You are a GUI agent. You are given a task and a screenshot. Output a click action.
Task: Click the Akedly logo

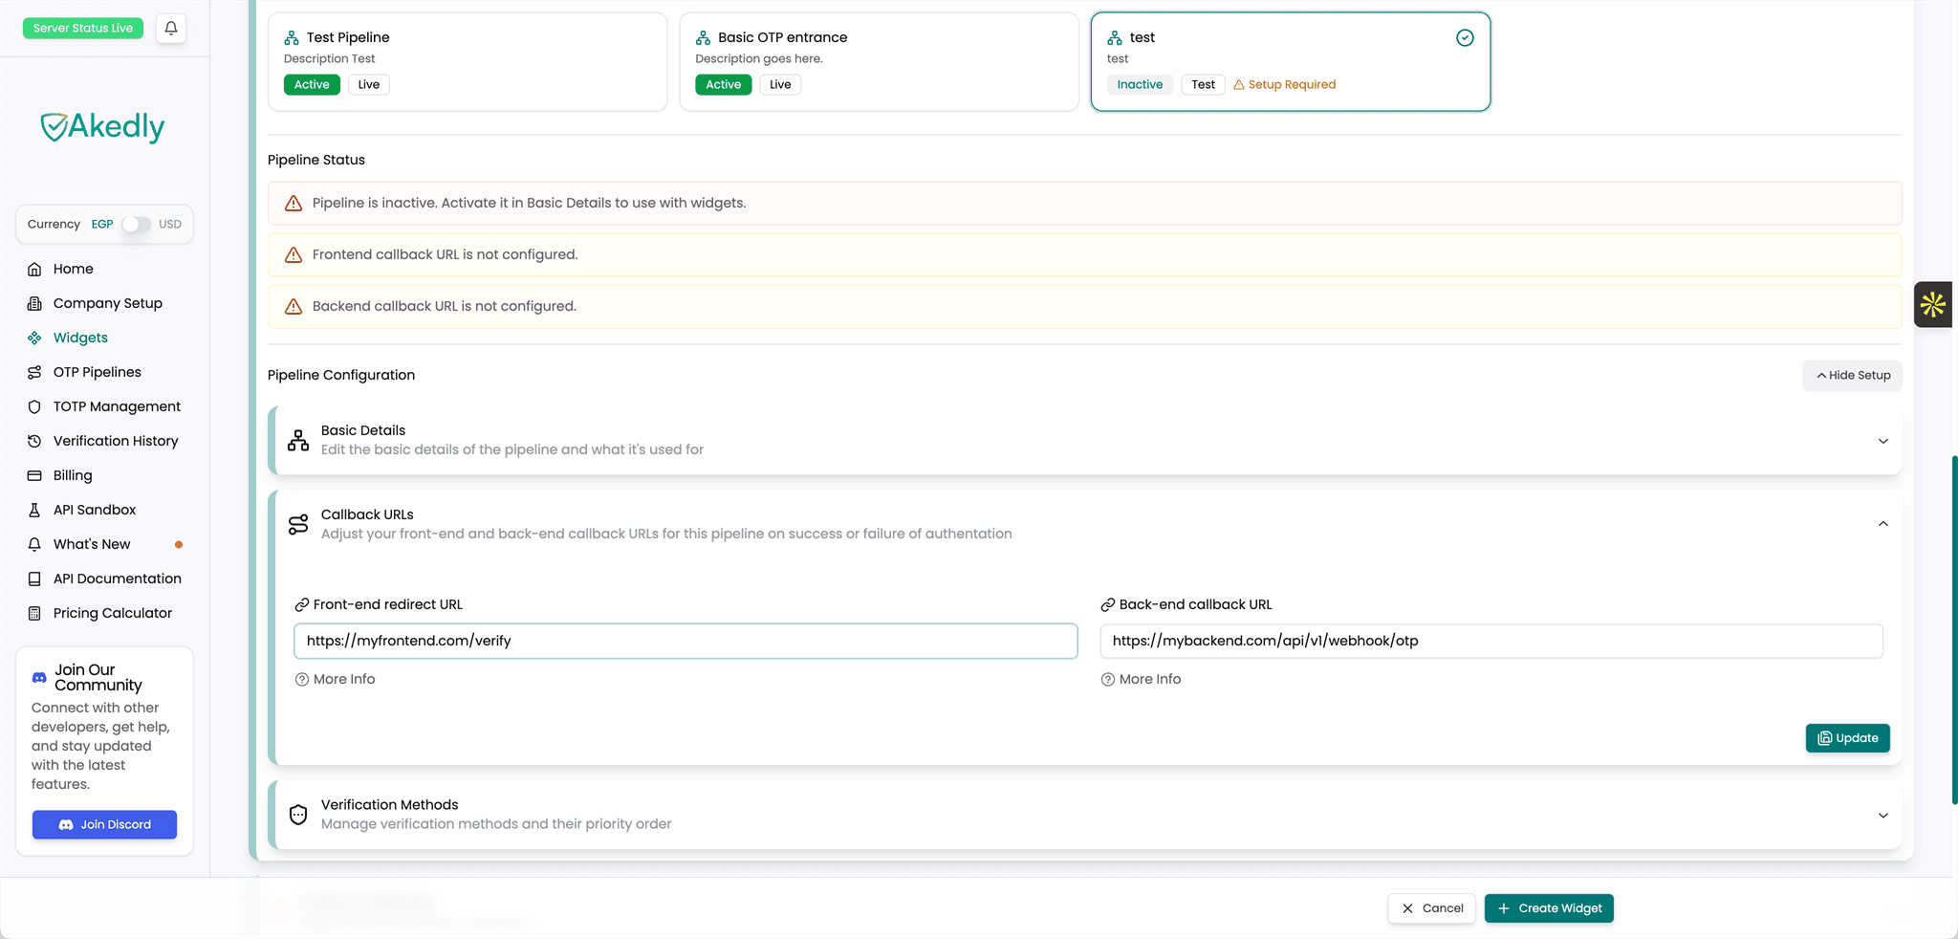click(x=102, y=126)
